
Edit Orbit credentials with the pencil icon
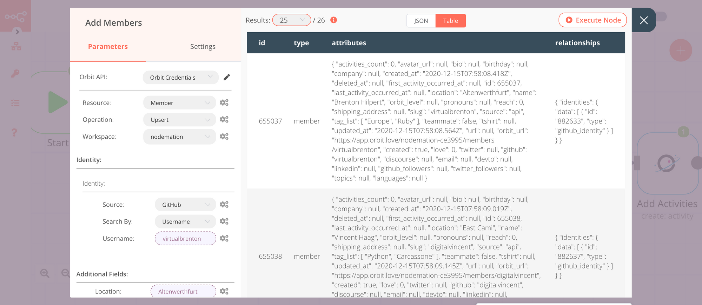click(x=227, y=77)
